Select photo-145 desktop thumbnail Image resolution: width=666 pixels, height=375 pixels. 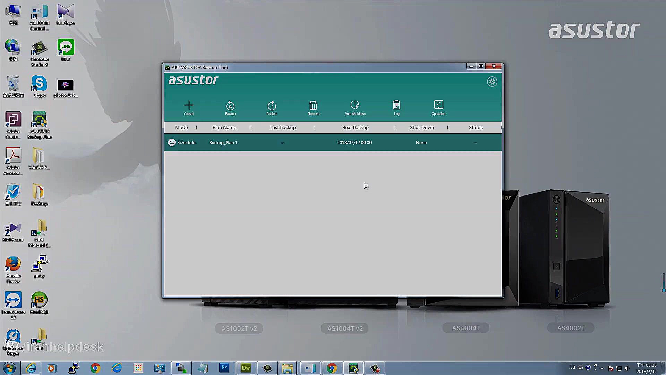tap(66, 88)
